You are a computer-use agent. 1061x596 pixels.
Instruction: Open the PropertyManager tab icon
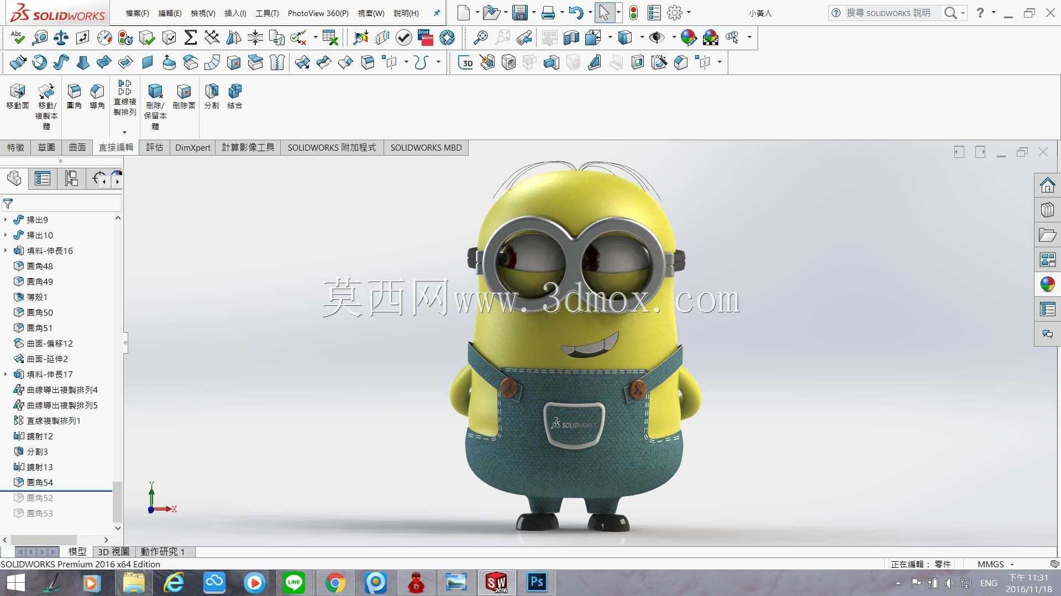coord(43,178)
